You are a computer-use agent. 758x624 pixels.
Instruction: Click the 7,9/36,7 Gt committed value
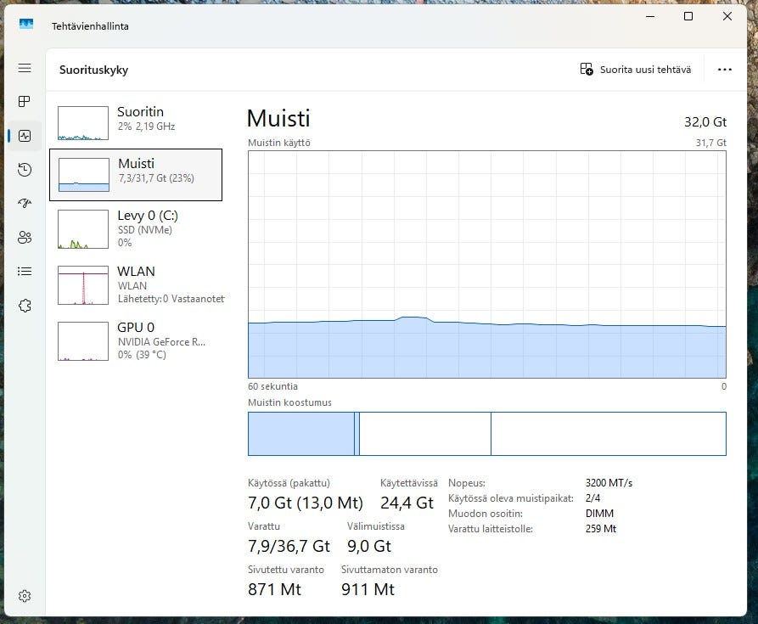click(x=289, y=546)
